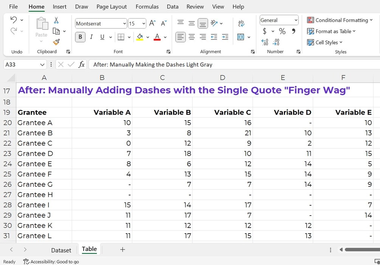
Task: Expand the Undo history dropdown arrow
Action: point(22,20)
